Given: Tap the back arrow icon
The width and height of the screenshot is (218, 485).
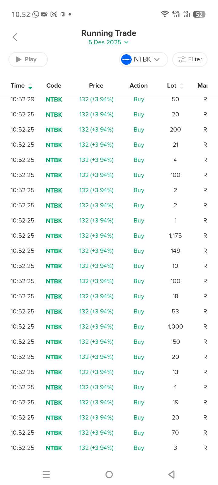Looking at the screenshot, I should 15,37.
